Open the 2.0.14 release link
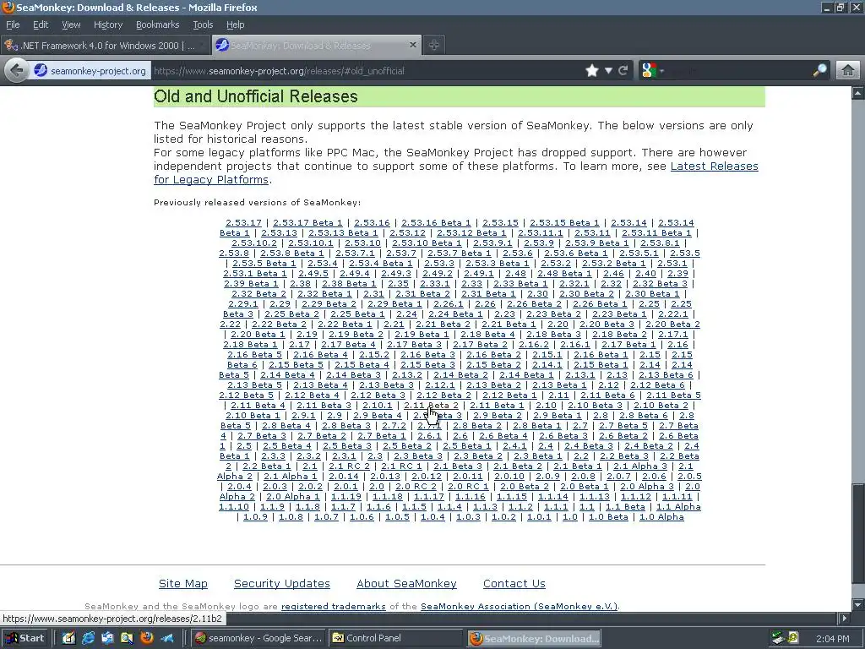The width and height of the screenshot is (865, 649). 343,477
